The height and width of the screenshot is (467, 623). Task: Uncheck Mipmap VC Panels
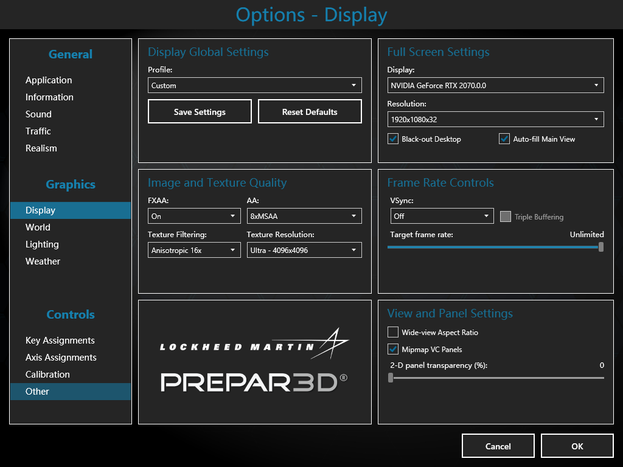[393, 350]
